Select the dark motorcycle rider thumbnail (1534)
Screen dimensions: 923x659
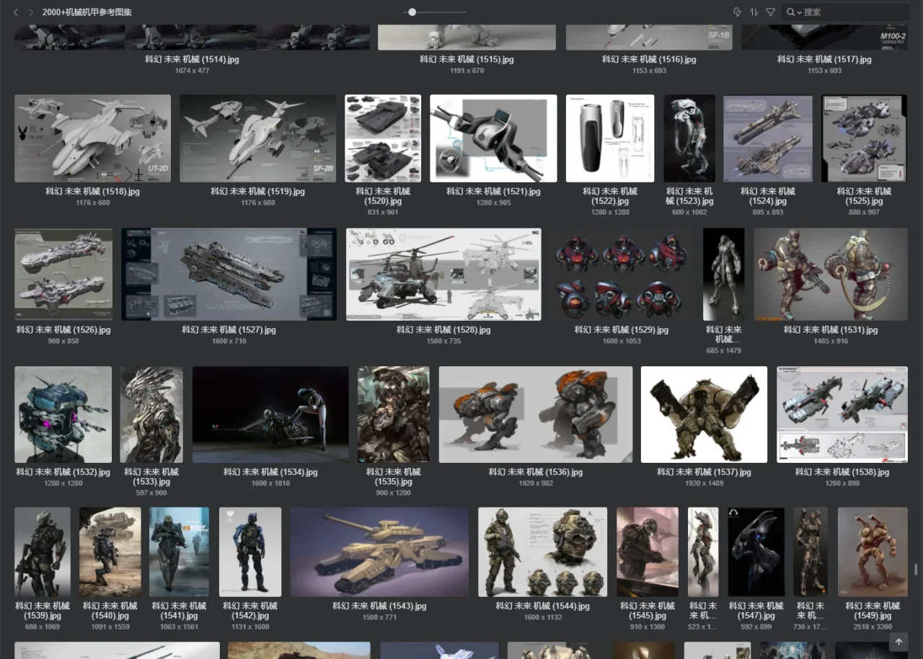(270, 415)
